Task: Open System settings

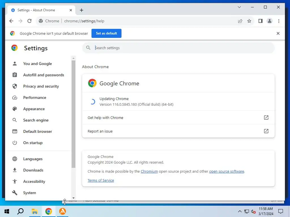Action: pos(29,193)
